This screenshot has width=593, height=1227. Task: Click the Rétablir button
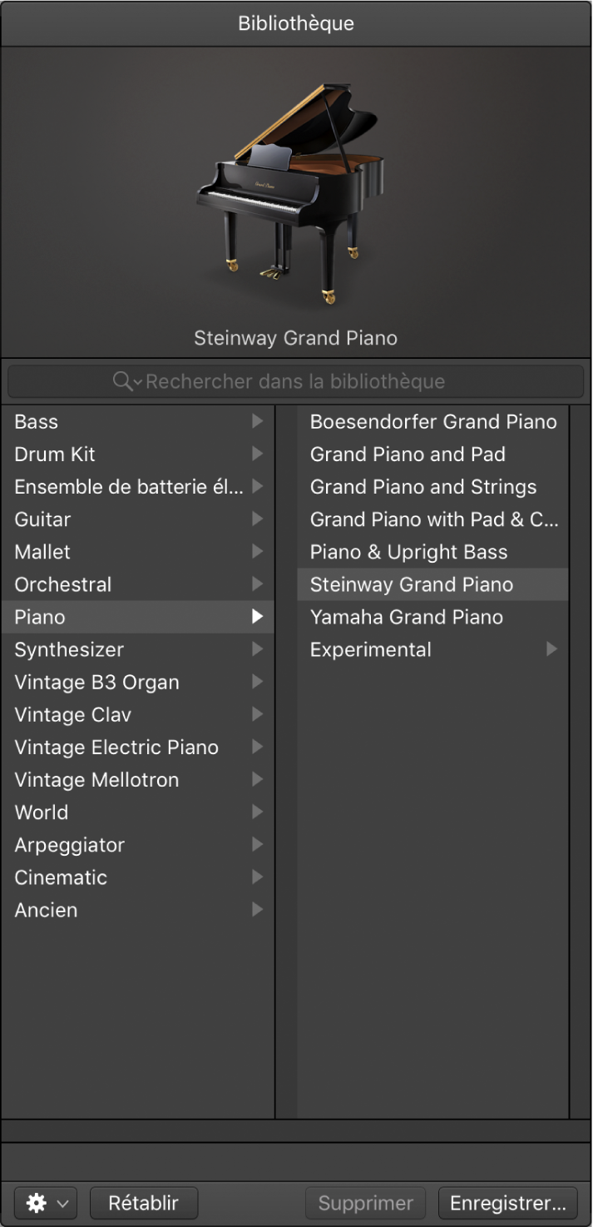click(143, 1203)
